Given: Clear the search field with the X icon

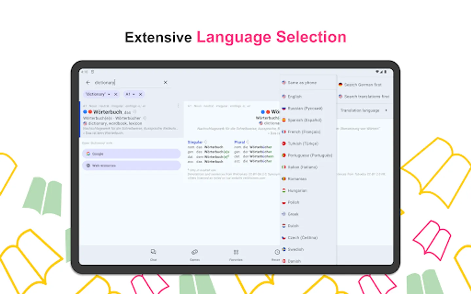Looking at the screenshot, I should [x=165, y=82].
